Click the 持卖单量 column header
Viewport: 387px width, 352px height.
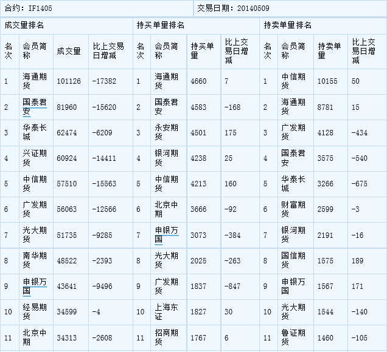coord(329,51)
